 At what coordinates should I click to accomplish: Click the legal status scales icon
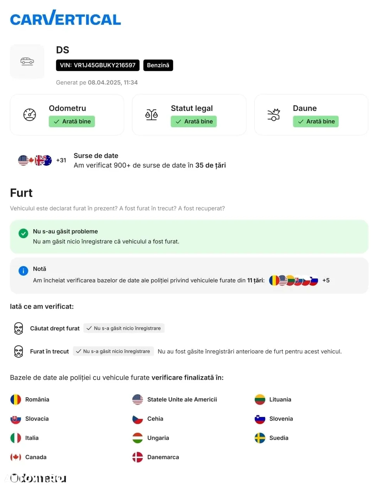point(152,115)
